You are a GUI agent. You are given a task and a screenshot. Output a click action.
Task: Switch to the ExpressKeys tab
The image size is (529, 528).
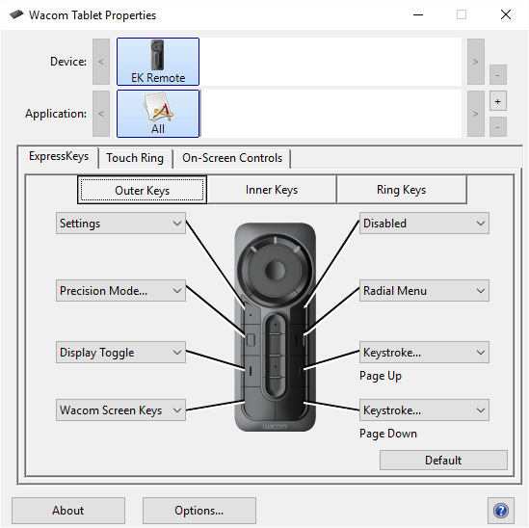[x=59, y=156]
